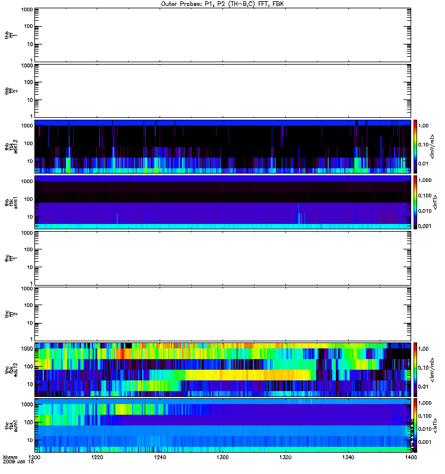Viewport: 445px width, 474px height.
Task: Click "0.10" on the thc edc12 color scale
Action: click(424, 367)
